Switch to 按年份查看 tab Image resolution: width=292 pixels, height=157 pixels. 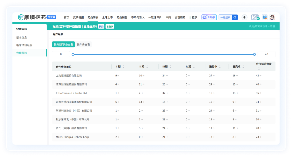click(x=83, y=44)
